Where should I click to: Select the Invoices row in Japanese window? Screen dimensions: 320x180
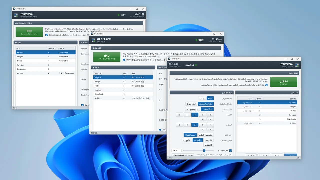coord(123,90)
